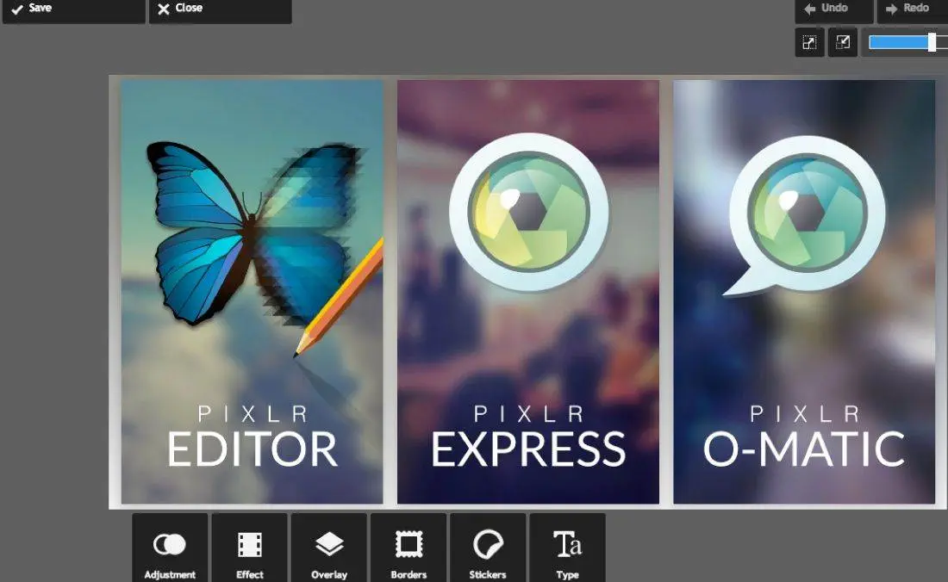Select the Pixlr Editor butterfly card
The image size is (948, 582).
pos(253,292)
